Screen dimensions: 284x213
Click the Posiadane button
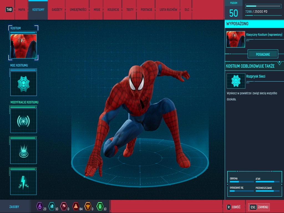click(263, 54)
